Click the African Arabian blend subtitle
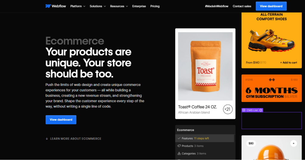 (x=194, y=112)
